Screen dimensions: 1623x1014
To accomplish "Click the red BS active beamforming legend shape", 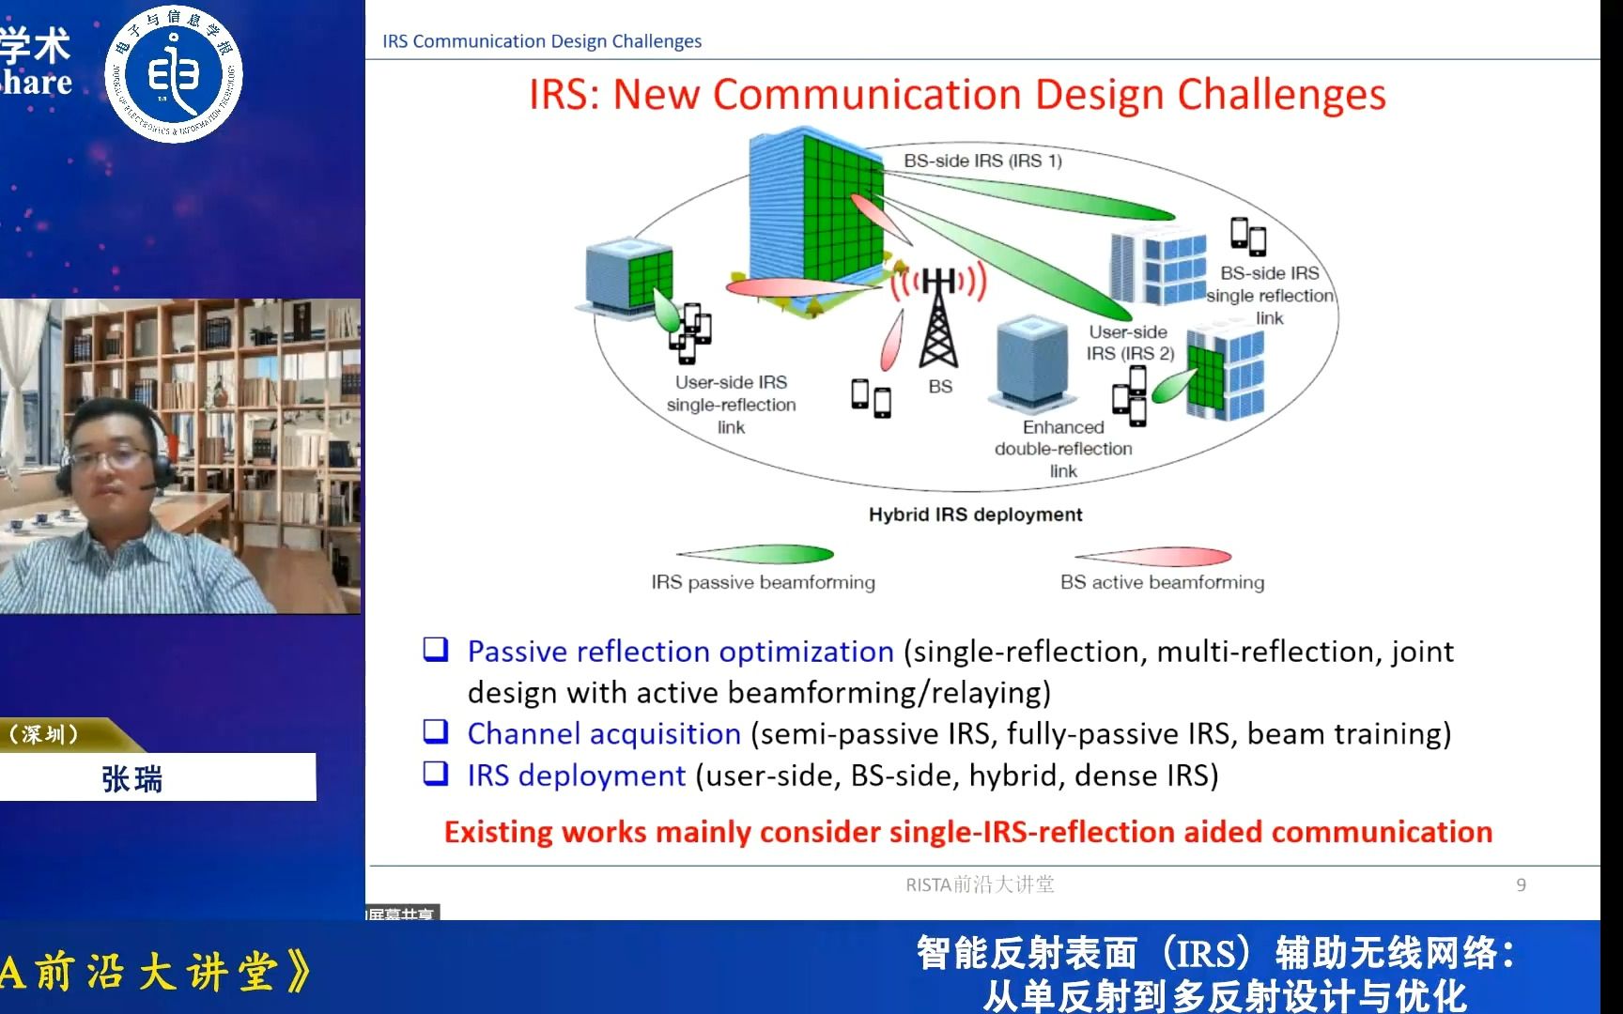I will [1153, 557].
